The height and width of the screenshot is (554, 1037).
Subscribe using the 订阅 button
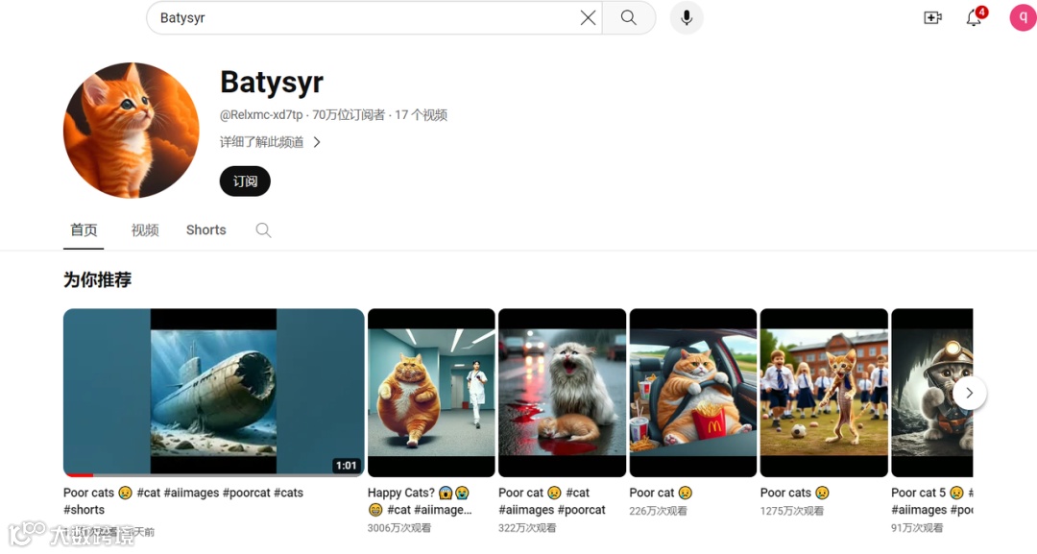[245, 181]
